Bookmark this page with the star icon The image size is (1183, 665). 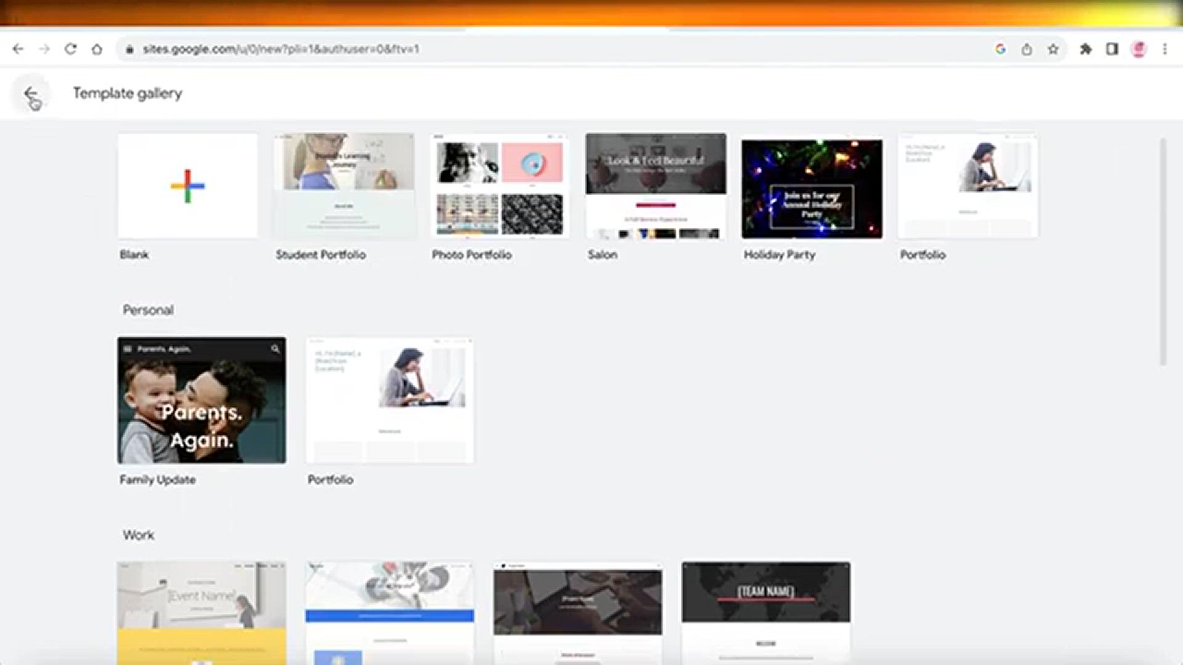click(x=1053, y=49)
